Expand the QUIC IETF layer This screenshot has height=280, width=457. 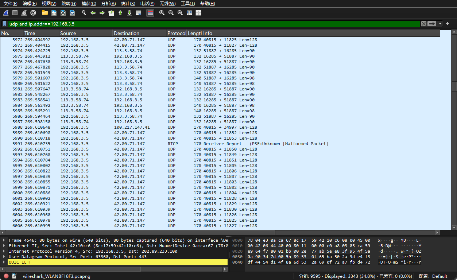click(4, 262)
